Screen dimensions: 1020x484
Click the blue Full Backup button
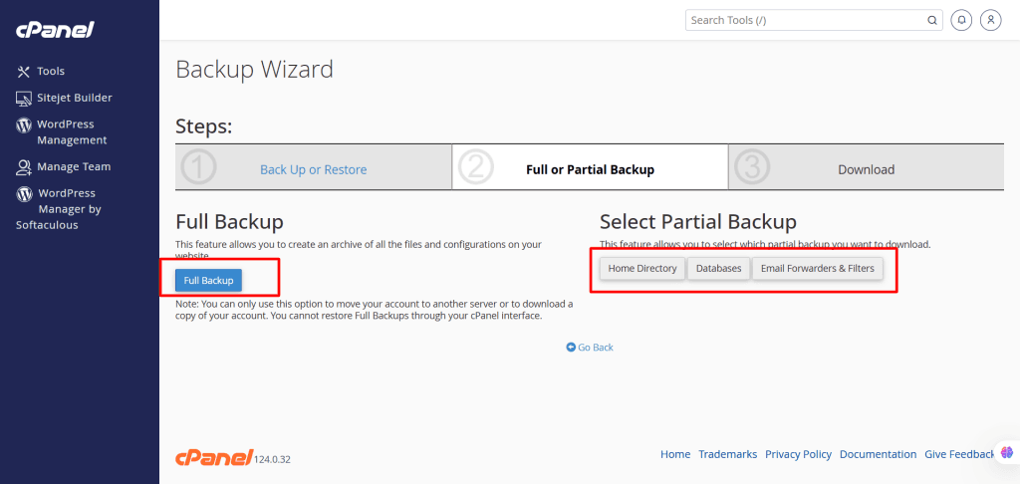pos(208,281)
